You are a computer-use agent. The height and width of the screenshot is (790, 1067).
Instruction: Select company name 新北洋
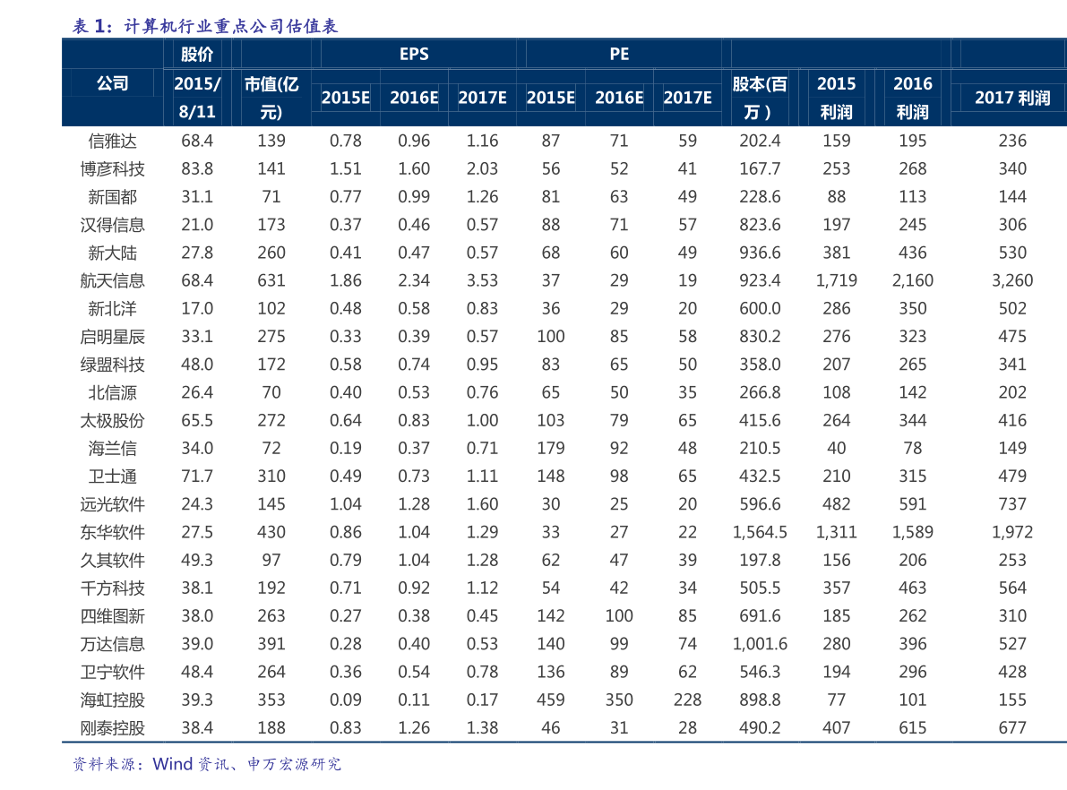[112, 308]
